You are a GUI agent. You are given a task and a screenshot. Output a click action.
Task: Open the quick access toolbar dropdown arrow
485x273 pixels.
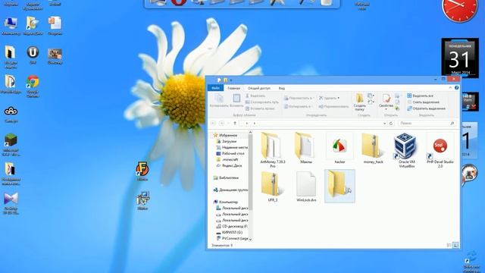[230, 80]
